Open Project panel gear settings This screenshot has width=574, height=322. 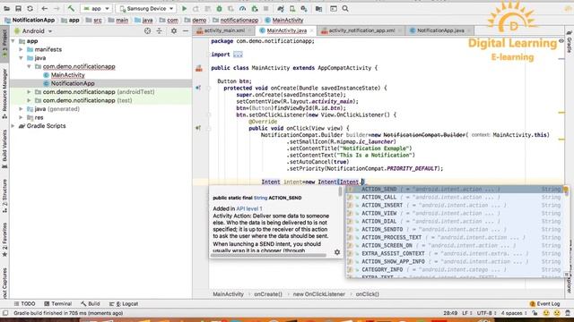pos(174,31)
